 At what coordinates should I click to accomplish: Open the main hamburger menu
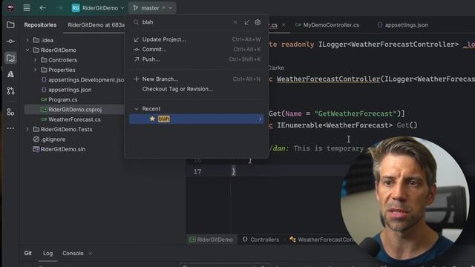[x=27, y=8]
